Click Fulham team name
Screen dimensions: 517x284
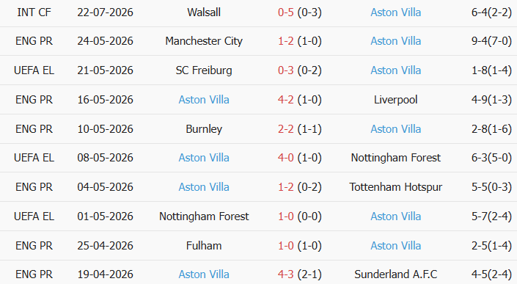pos(204,246)
